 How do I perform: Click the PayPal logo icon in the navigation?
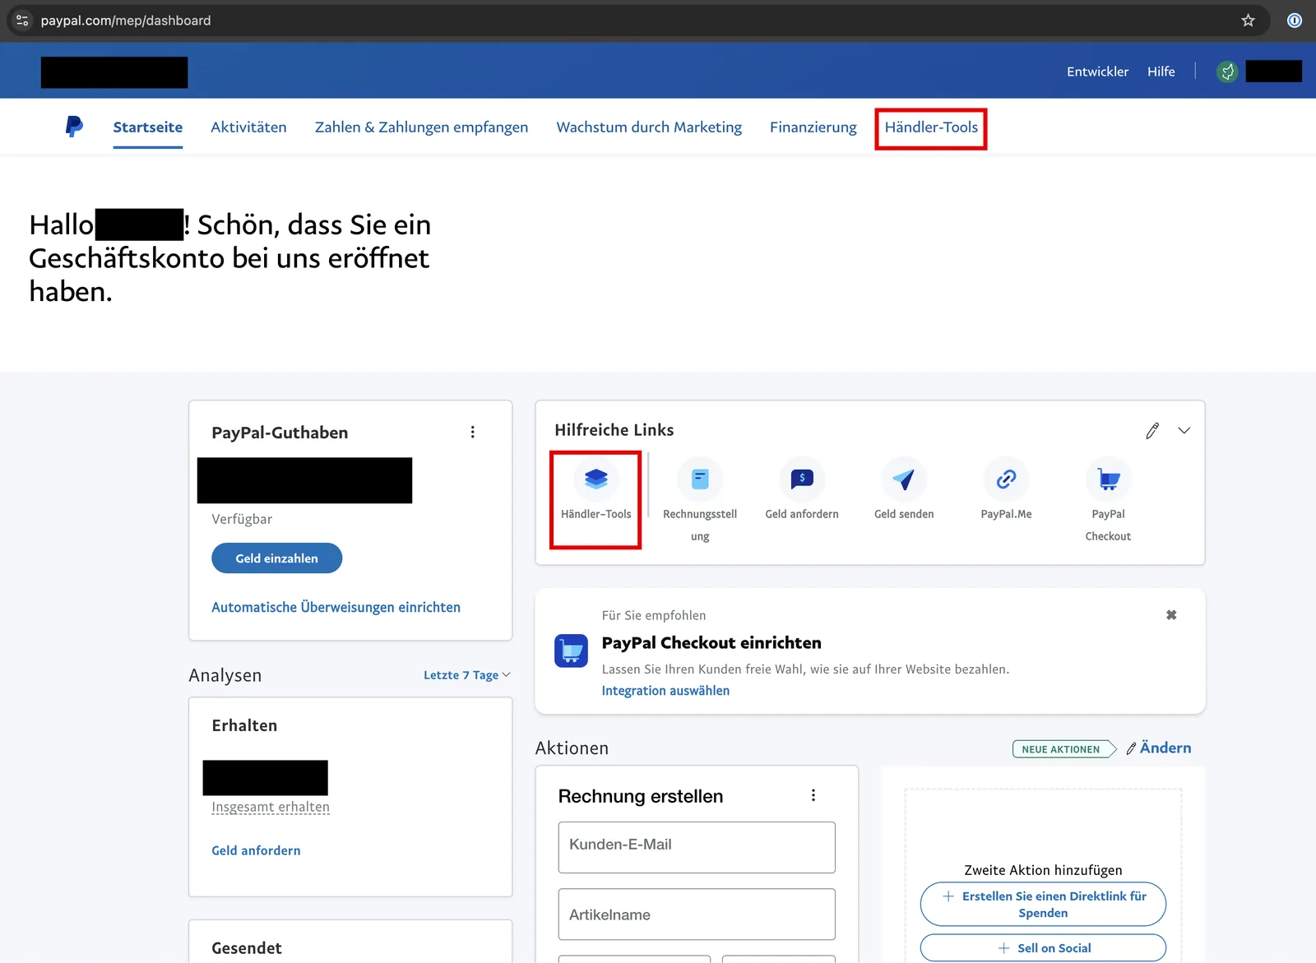pos(74,127)
